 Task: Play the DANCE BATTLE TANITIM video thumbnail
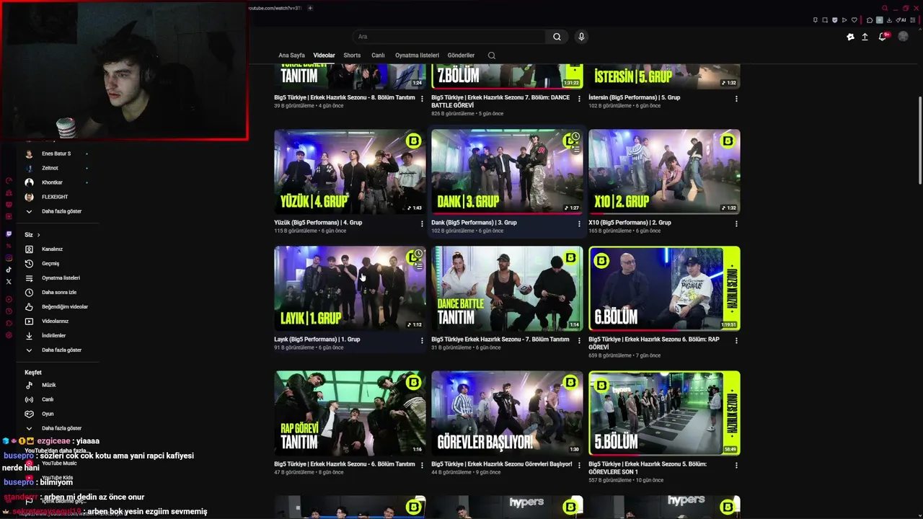(x=507, y=288)
